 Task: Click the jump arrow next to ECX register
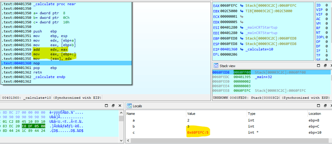242,17
